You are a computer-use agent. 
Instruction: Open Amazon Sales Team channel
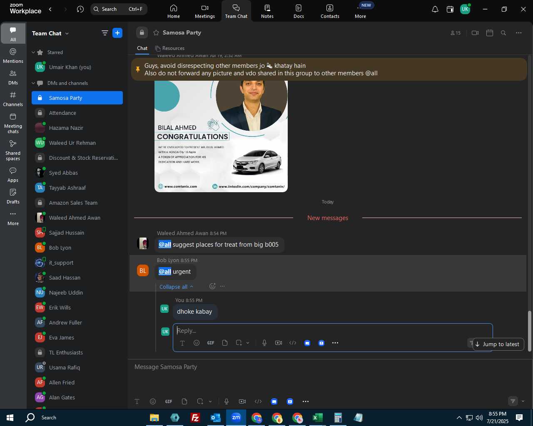(x=77, y=203)
